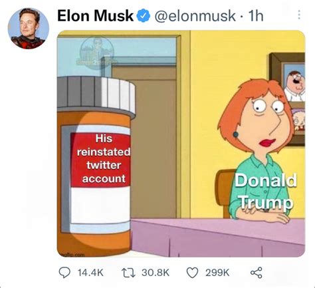Screen dimensions: 315x288
Task: Retweet the post using the arrows icon
Action: (128, 273)
